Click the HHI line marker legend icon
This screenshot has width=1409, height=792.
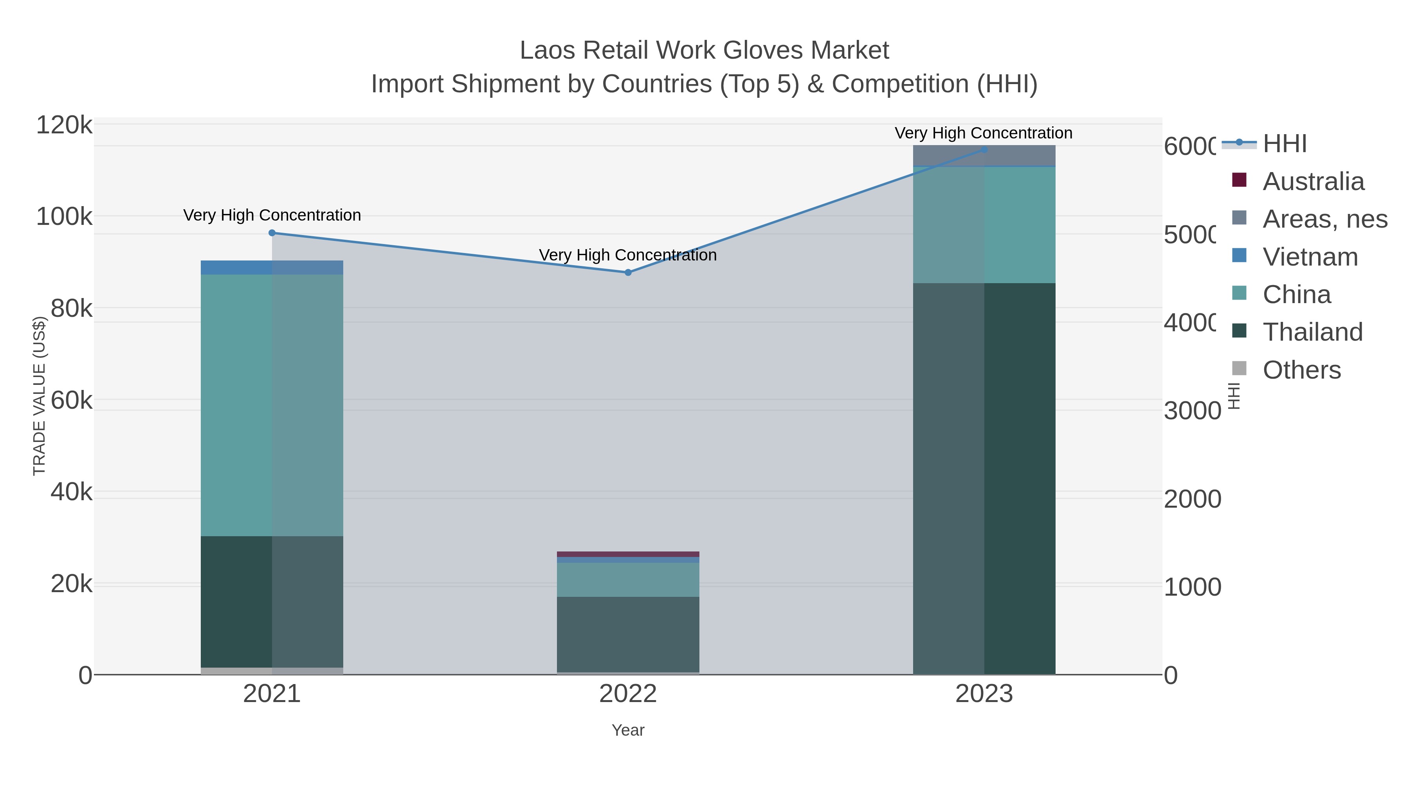pyautogui.click(x=1239, y=143)
